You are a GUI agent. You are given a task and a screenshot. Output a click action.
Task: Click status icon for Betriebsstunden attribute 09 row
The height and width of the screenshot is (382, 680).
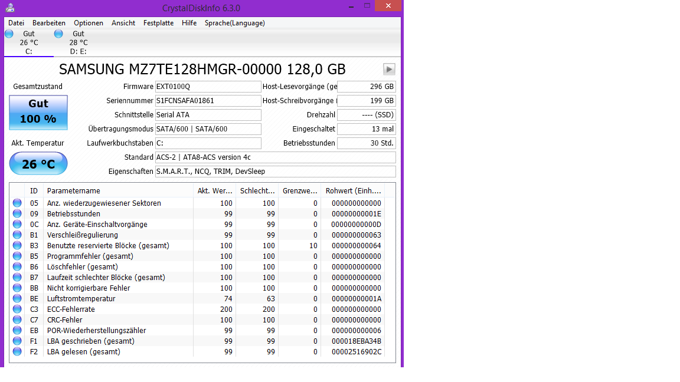(17, 213)
